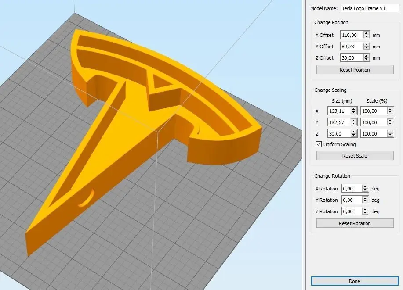This screenshot has width=403, height=290.
Task: Decrease Z Size with down arrow
Action: [x=354, y=135]
